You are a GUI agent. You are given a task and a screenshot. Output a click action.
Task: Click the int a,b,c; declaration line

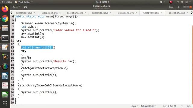click(30, 27)
